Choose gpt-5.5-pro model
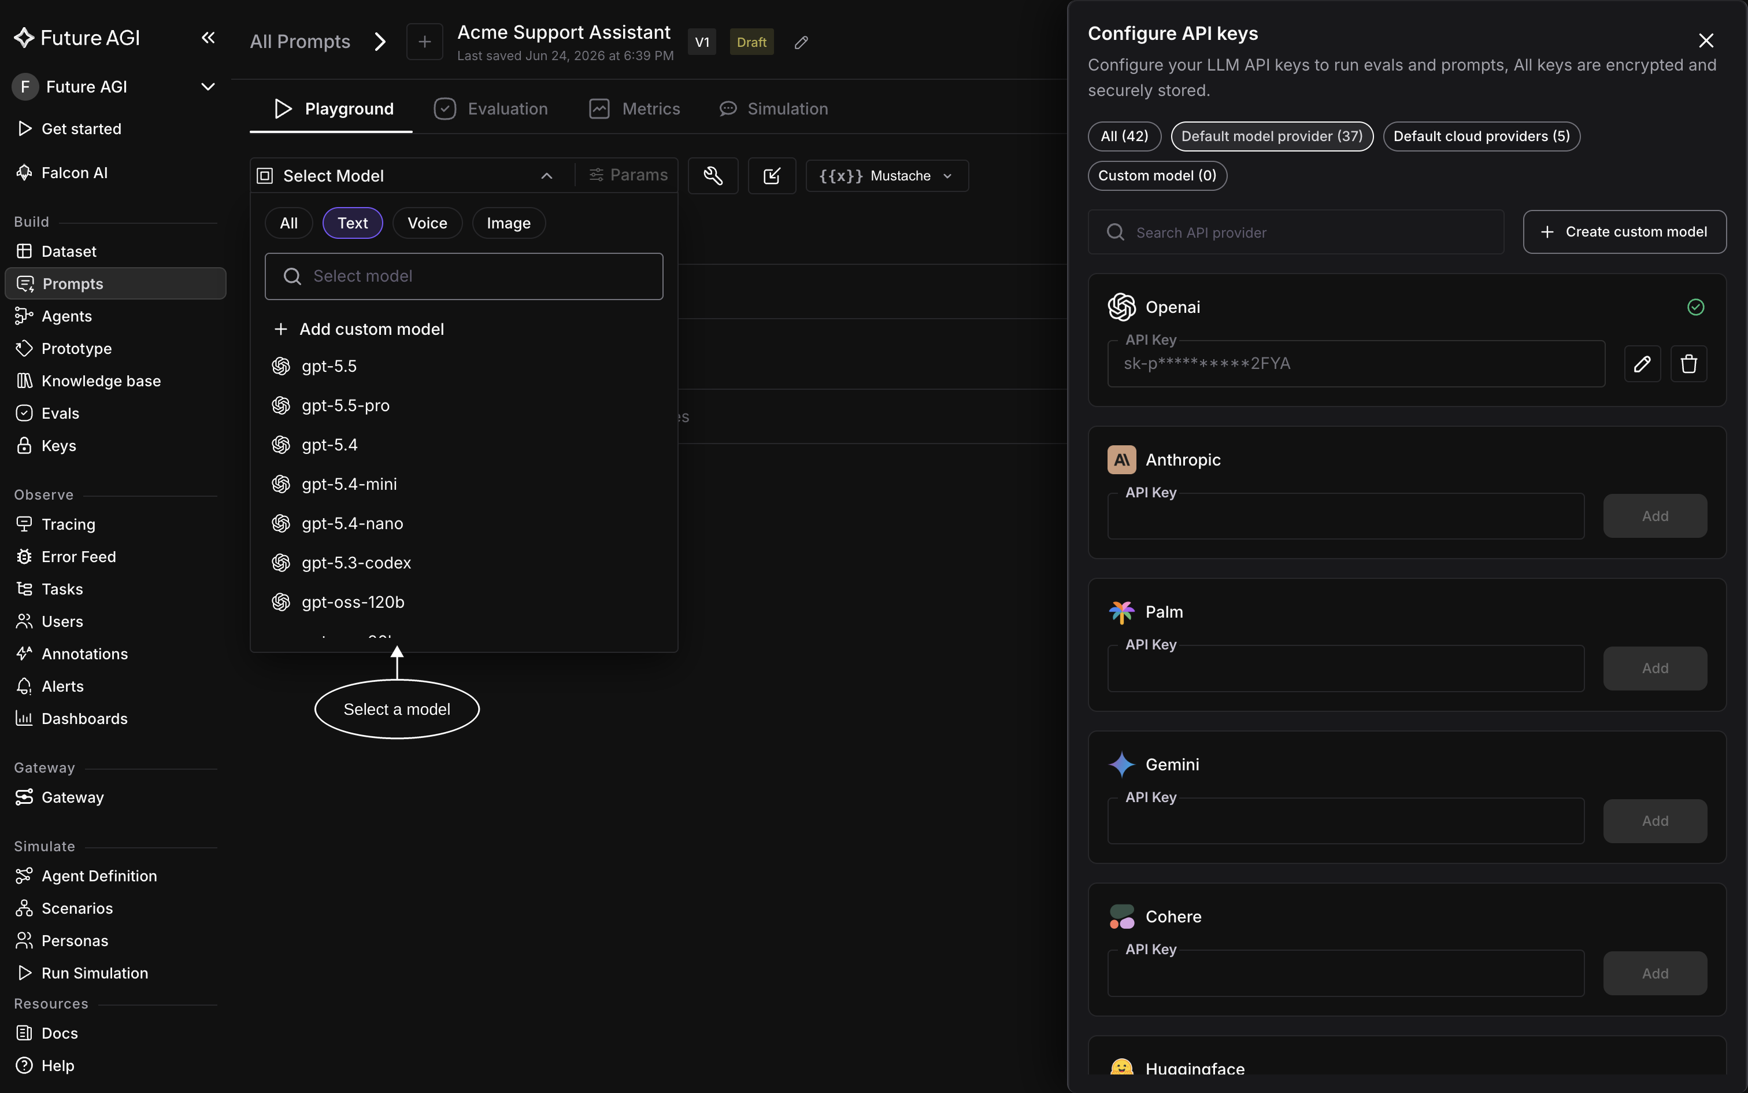 point(464,405)
